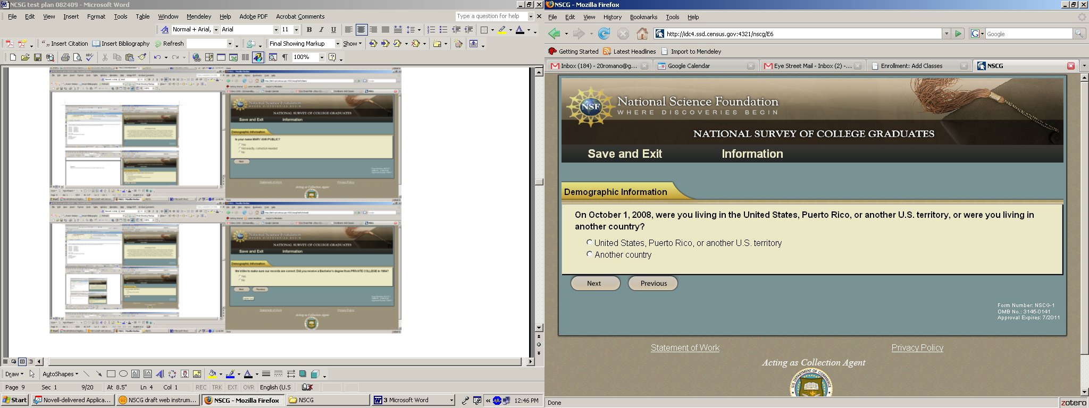The height and width of the screenshot is (408, 1089).
Task: Toggle bold formatting in Word
Action: point(309,30)
